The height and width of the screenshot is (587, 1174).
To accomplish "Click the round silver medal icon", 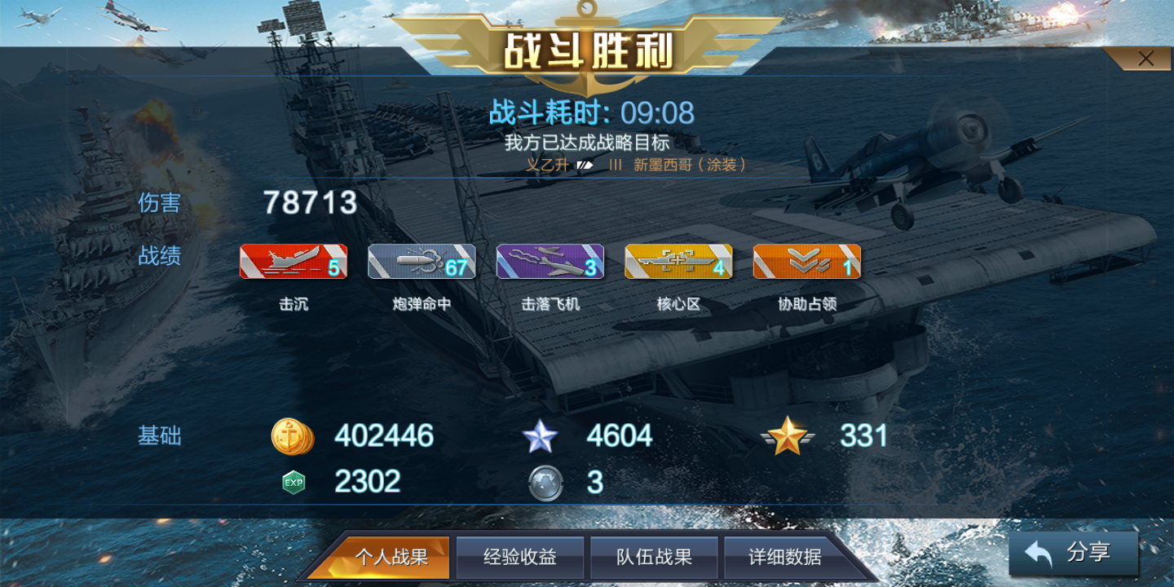I will point(545,483).
